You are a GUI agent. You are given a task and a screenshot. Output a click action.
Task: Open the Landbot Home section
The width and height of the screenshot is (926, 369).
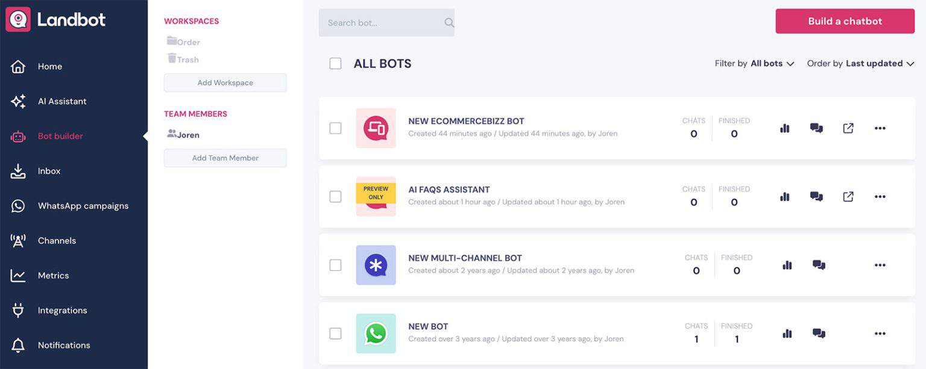[x=49, y=66]
